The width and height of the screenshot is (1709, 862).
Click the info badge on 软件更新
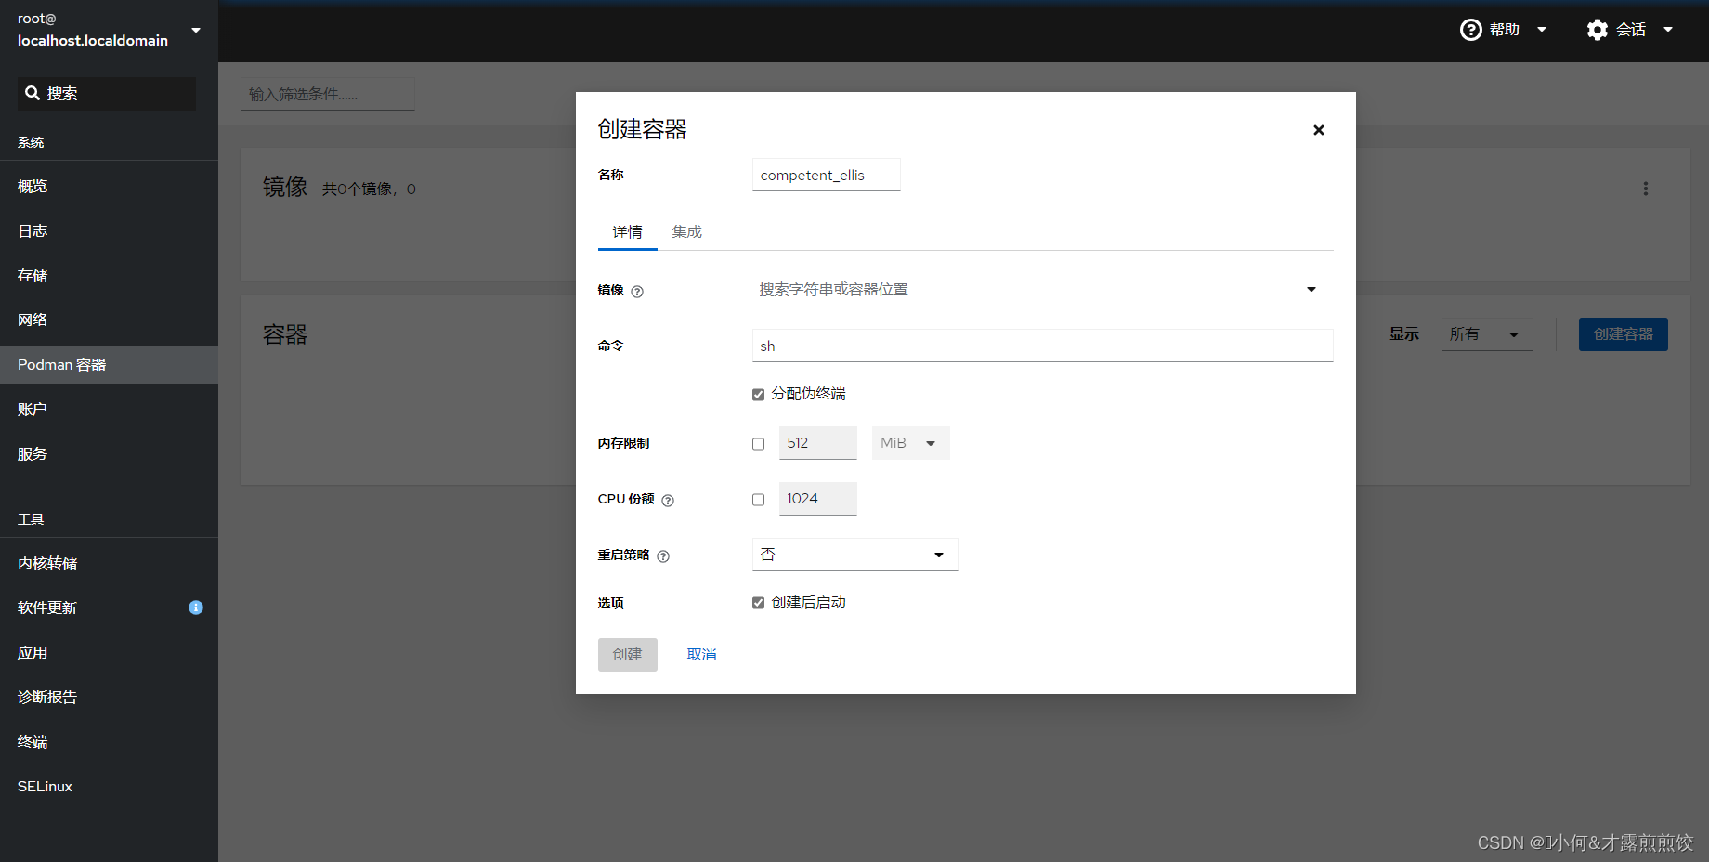196,607
